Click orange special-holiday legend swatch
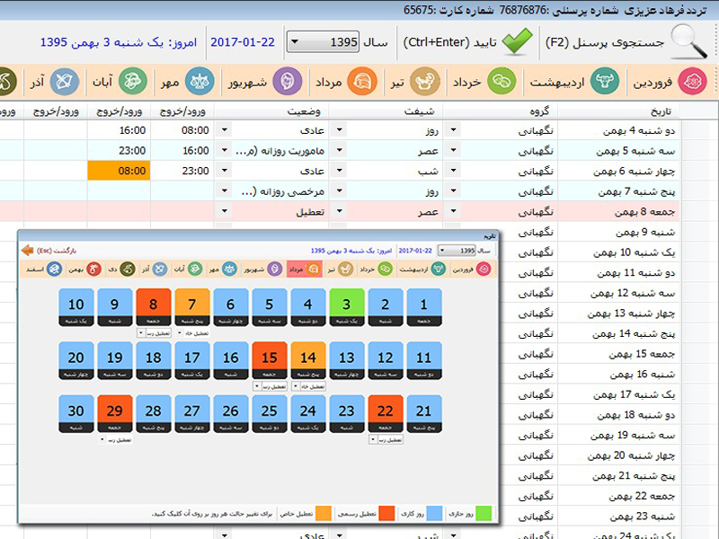This screenshot has width=719, height=539. (324, 513)
